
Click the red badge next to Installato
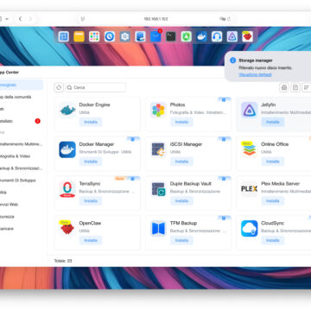tap(38, 121)
